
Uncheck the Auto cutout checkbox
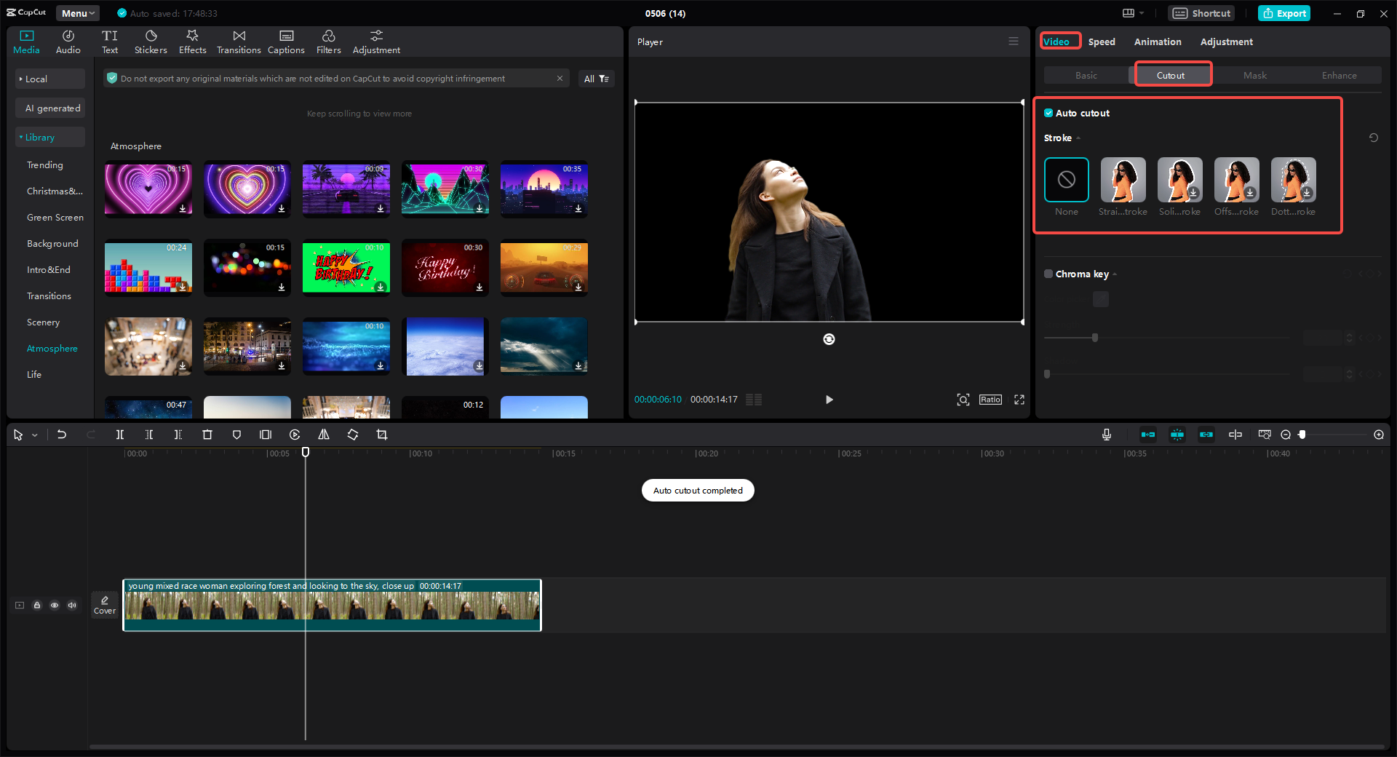coord(1048,113)
